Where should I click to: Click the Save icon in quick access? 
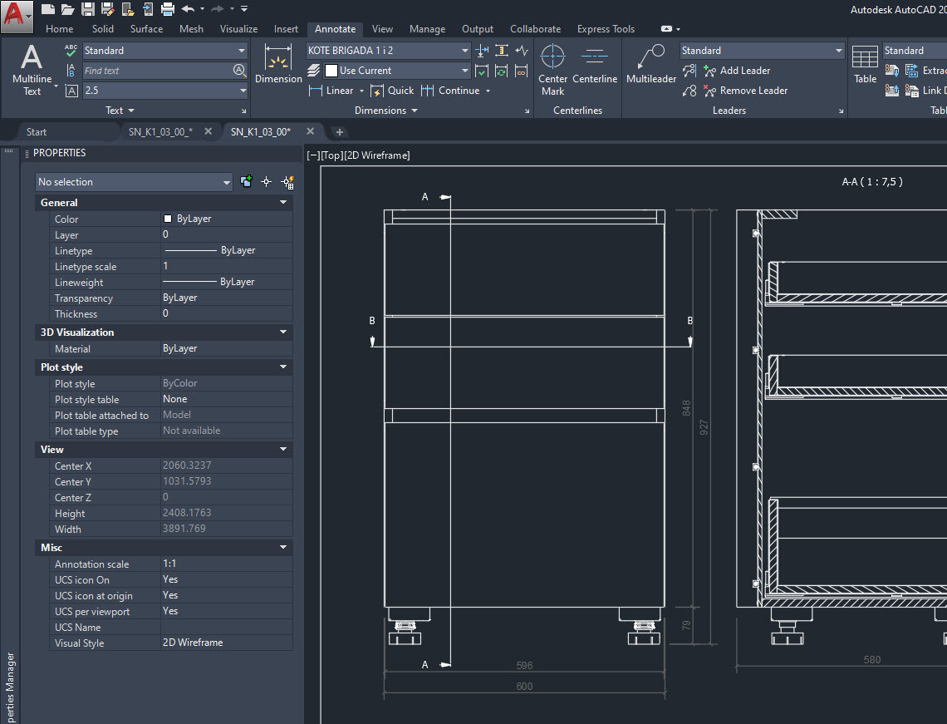(88, 8)
